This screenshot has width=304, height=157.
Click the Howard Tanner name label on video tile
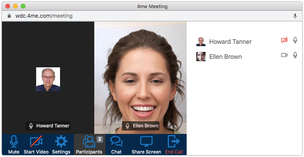pos(48,126)
